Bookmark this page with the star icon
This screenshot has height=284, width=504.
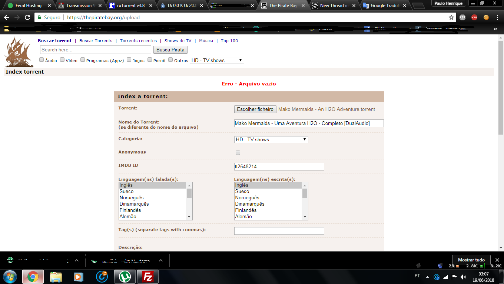tap(451, 17)
